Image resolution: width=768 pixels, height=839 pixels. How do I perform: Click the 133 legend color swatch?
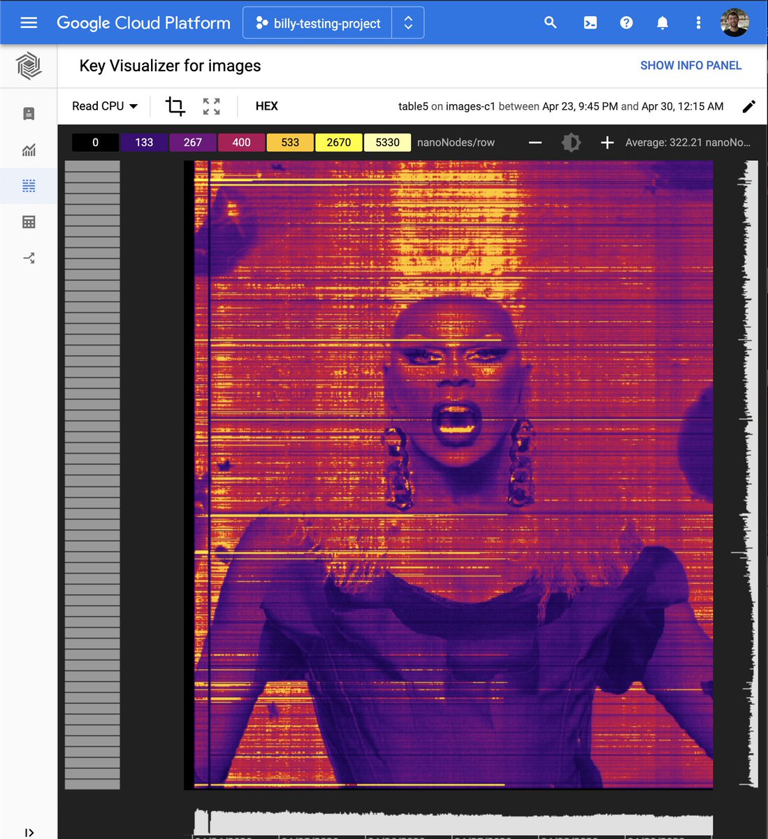pyautogui.click(x=144, y=143)
